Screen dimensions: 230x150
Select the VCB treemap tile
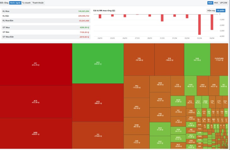click(x=98, y=103)
